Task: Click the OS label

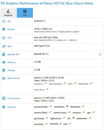Action: [x=9, y=21]
